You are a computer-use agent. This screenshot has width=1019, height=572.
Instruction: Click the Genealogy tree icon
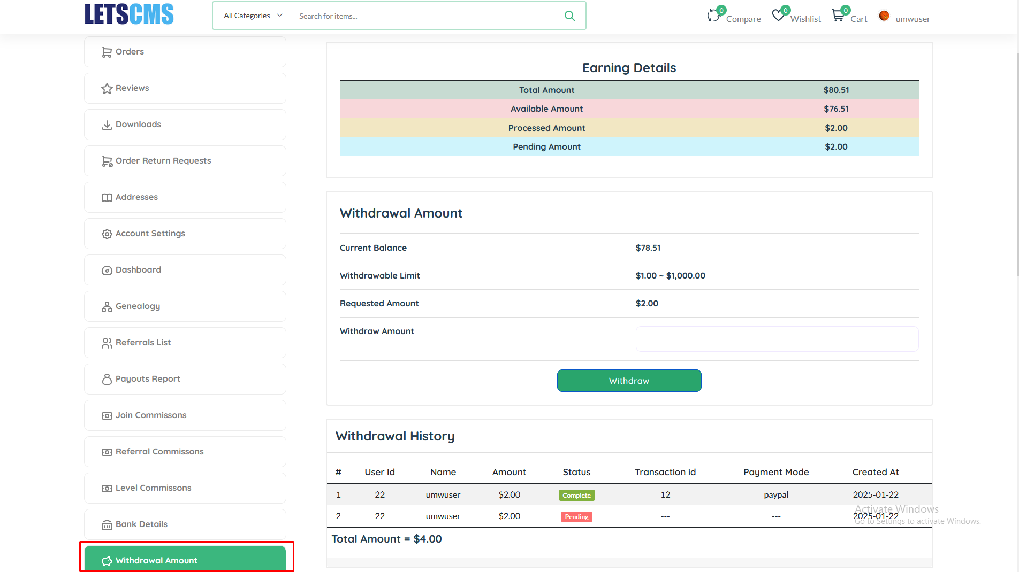[107, 307]
